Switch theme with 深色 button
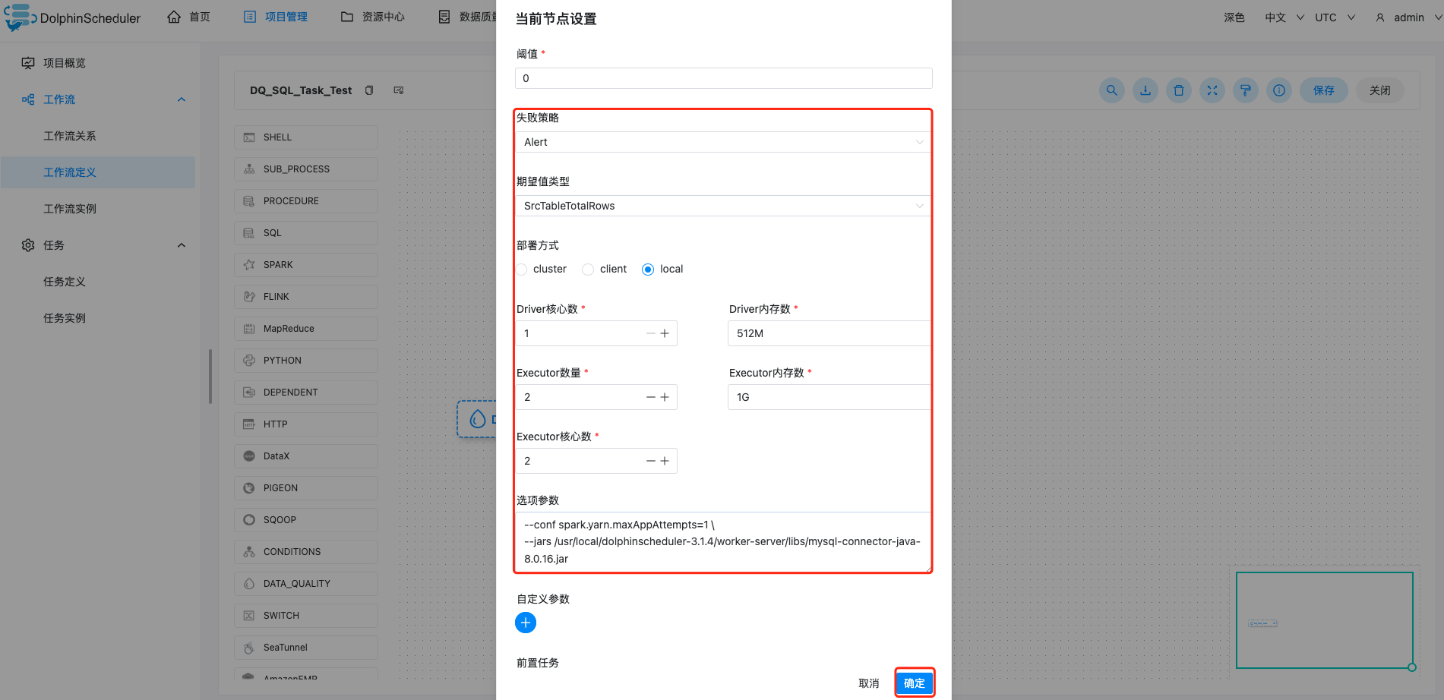 tap(1234, 17)
